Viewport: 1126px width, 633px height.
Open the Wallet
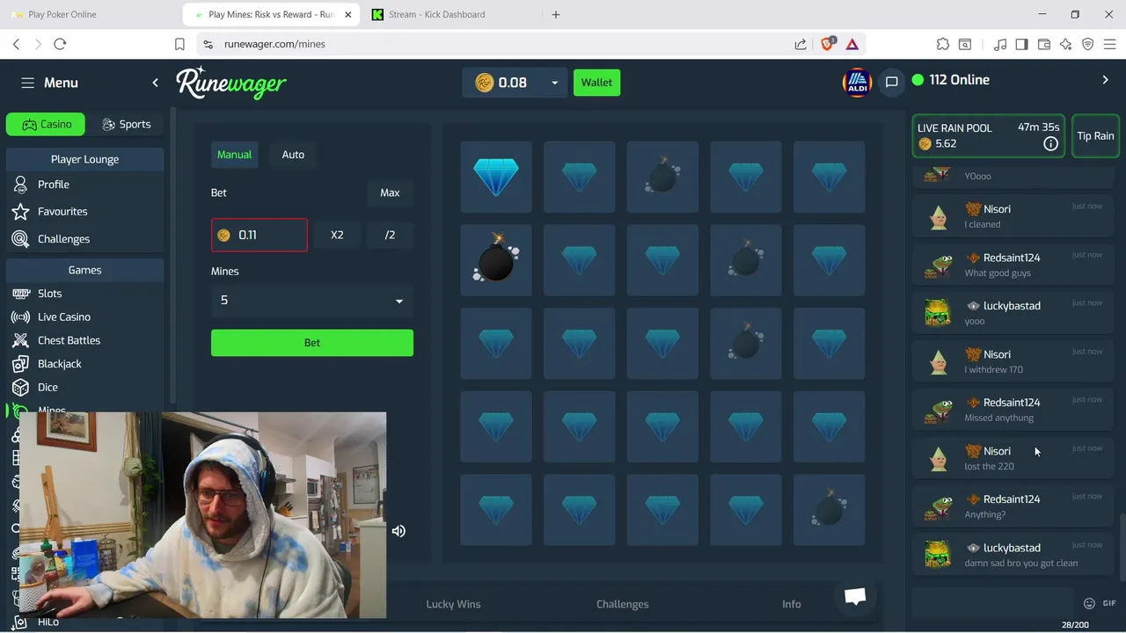tap(596, 83)
